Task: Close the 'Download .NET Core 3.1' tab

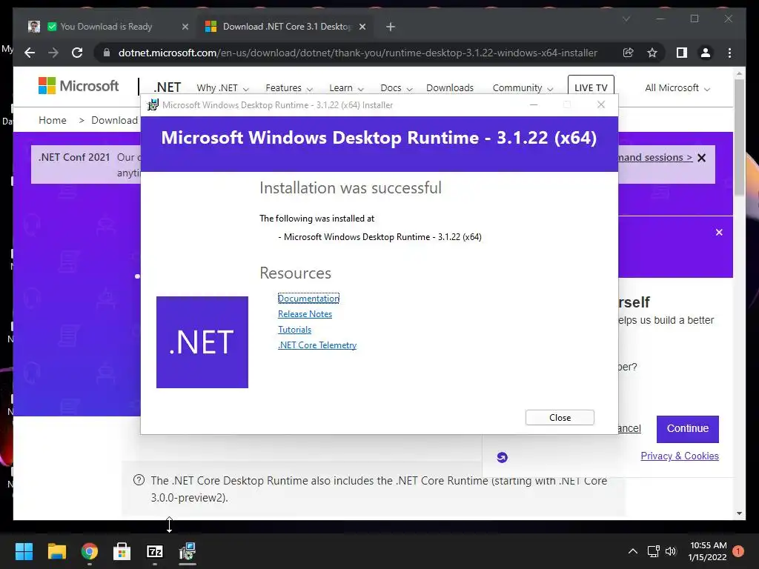Action: [362, 27]
